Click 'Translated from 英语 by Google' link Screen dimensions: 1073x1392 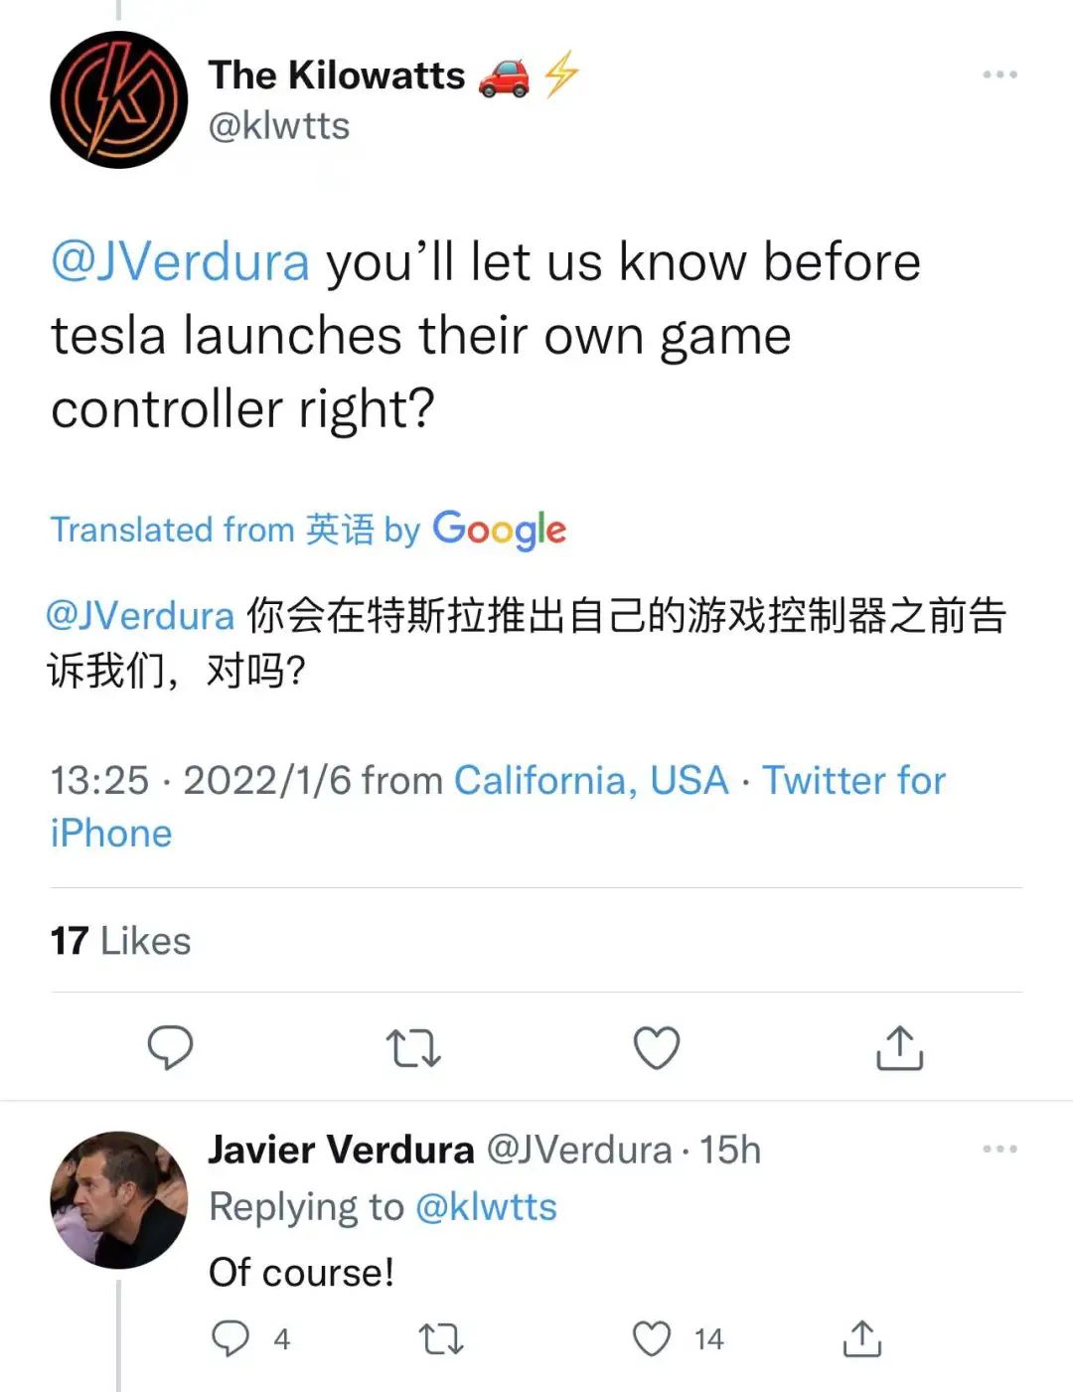coord(308,530)
